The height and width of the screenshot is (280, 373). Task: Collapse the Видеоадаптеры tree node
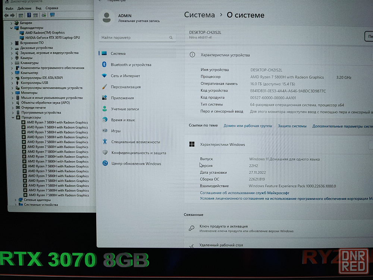click(x=11, y=28)
